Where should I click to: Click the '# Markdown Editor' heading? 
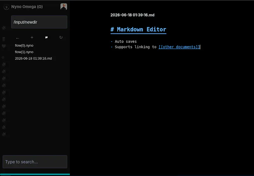pyautogui.click(x=138, y=30)
